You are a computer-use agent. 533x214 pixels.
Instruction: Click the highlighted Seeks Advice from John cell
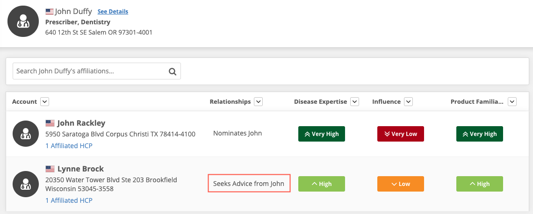click(x=249, y=184)
